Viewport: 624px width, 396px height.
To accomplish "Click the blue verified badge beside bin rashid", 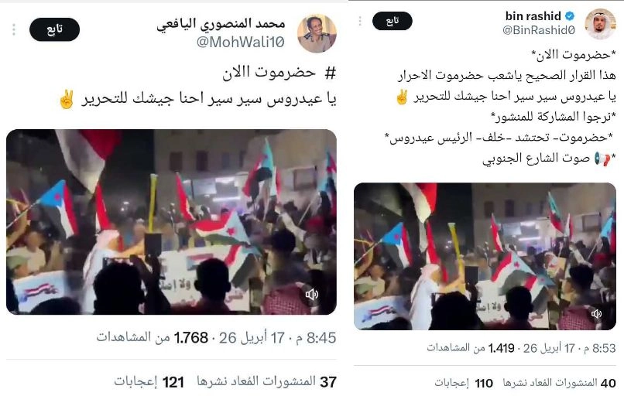I will tap(570, 16).
